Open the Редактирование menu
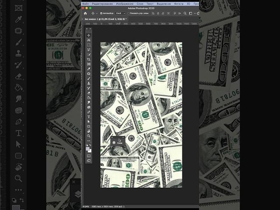Screen dimensions: 280x210 point(102,4)
